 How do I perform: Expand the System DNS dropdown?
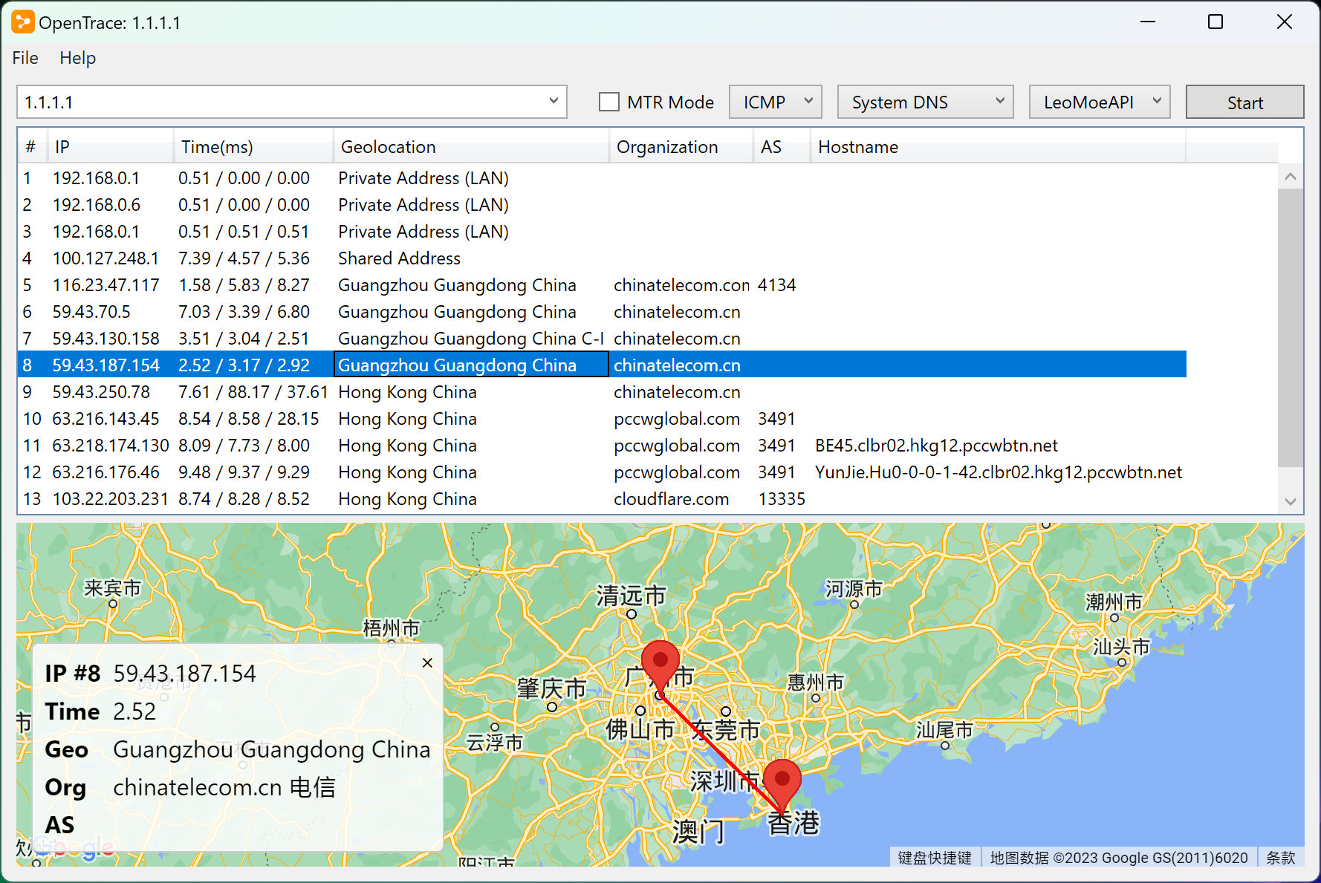[925, 102]
